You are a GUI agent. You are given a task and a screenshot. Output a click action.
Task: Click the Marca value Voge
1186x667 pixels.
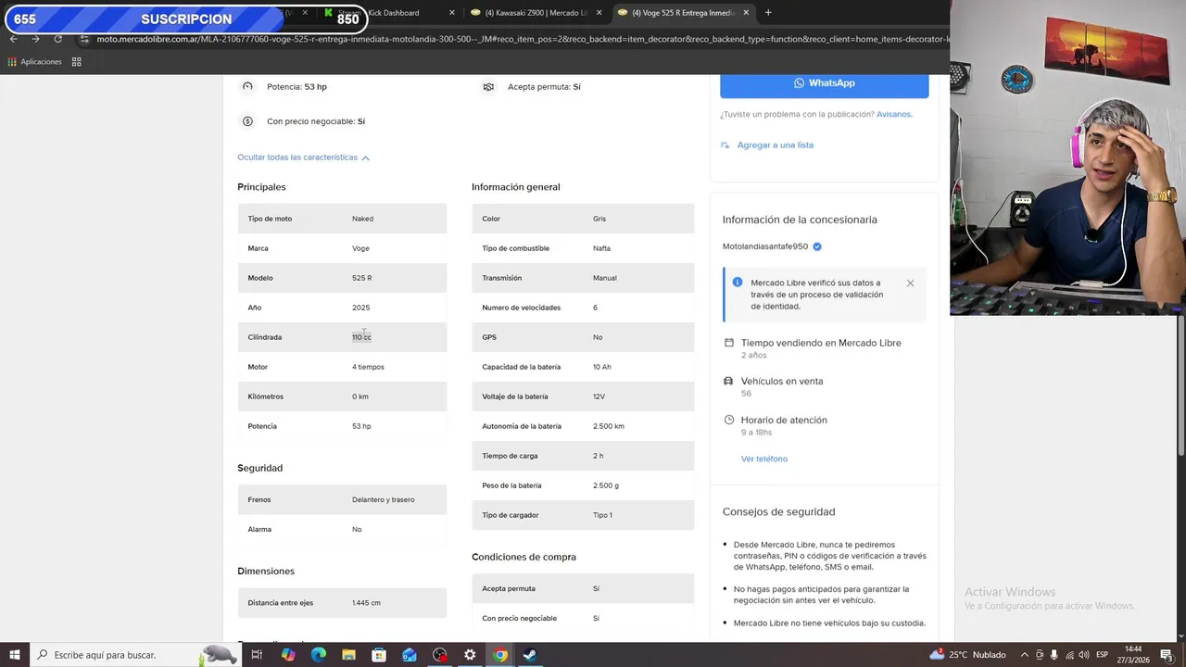click(360, 248)
